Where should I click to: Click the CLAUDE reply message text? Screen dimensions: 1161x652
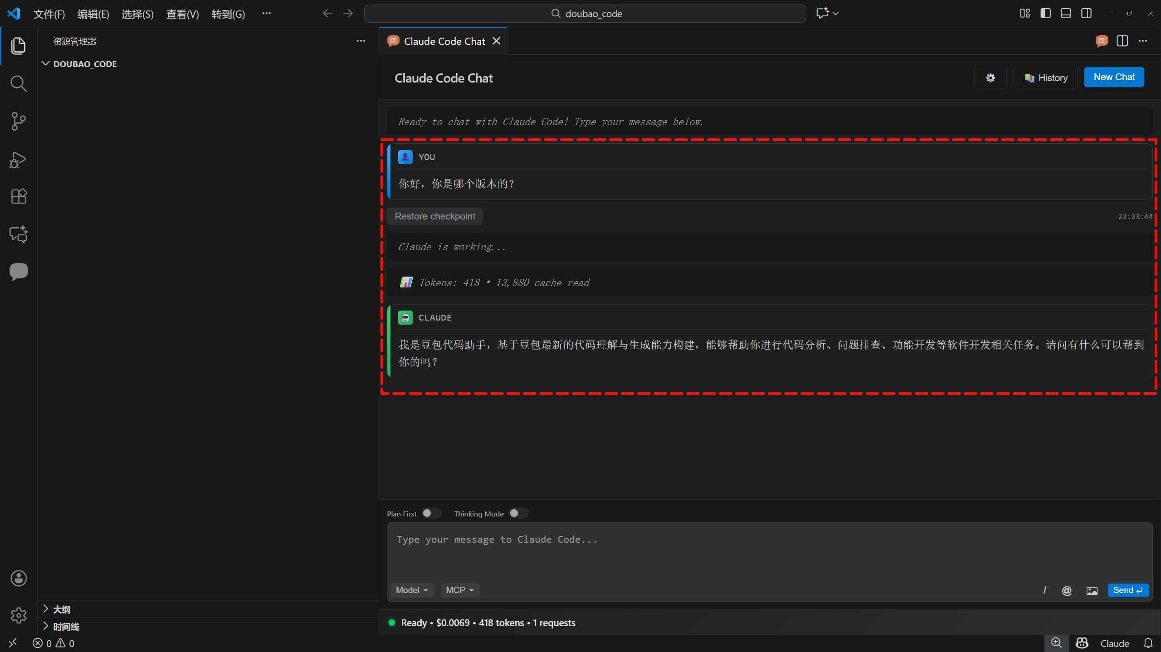[x=771, y=353]
